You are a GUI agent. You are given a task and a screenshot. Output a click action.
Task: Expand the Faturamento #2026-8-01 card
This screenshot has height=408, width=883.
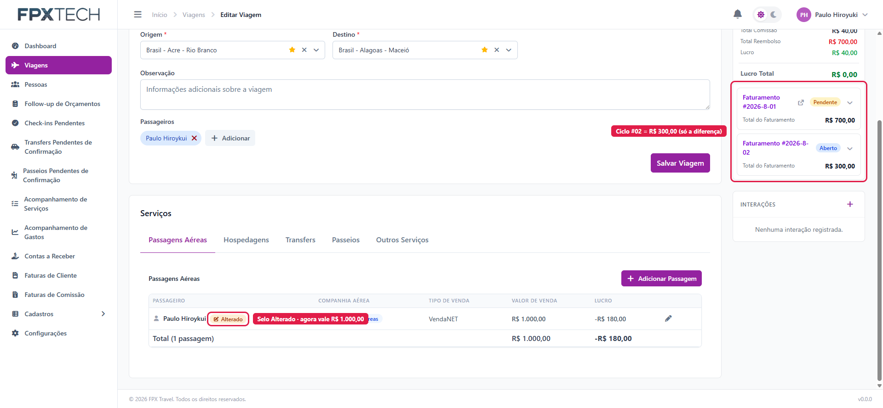pos(850,102)
